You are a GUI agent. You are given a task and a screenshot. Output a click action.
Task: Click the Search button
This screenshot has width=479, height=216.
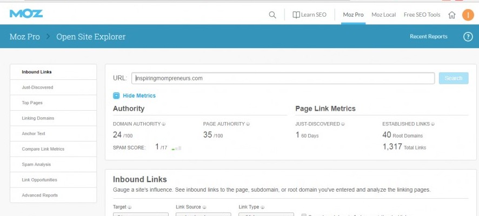pos(454,78)
